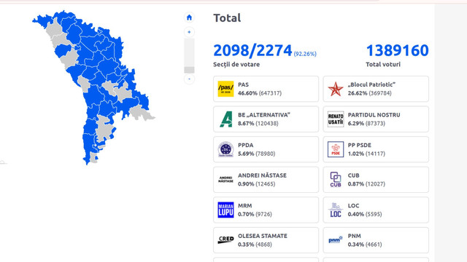
Task: Click the round PPDA emblem
Action: coord(225,149)
